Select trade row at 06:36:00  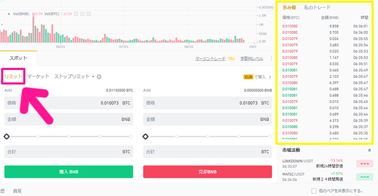coord(325,32)
